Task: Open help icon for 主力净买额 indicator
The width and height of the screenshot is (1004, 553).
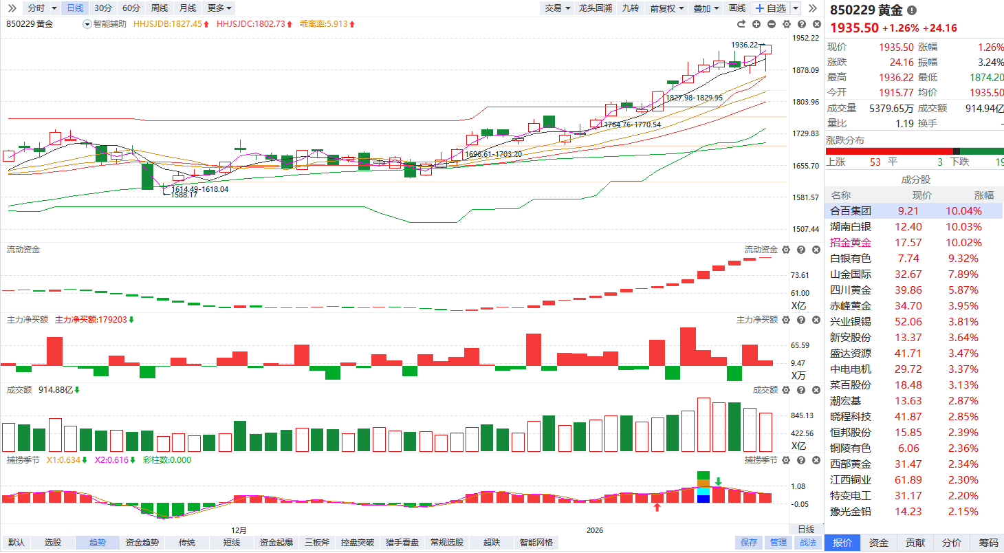Action: click(x=800, y=320)
